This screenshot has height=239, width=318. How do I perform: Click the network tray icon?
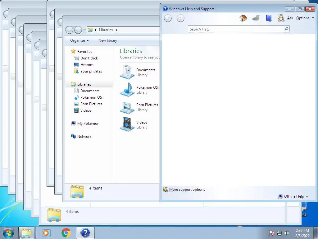click(279, 233)
